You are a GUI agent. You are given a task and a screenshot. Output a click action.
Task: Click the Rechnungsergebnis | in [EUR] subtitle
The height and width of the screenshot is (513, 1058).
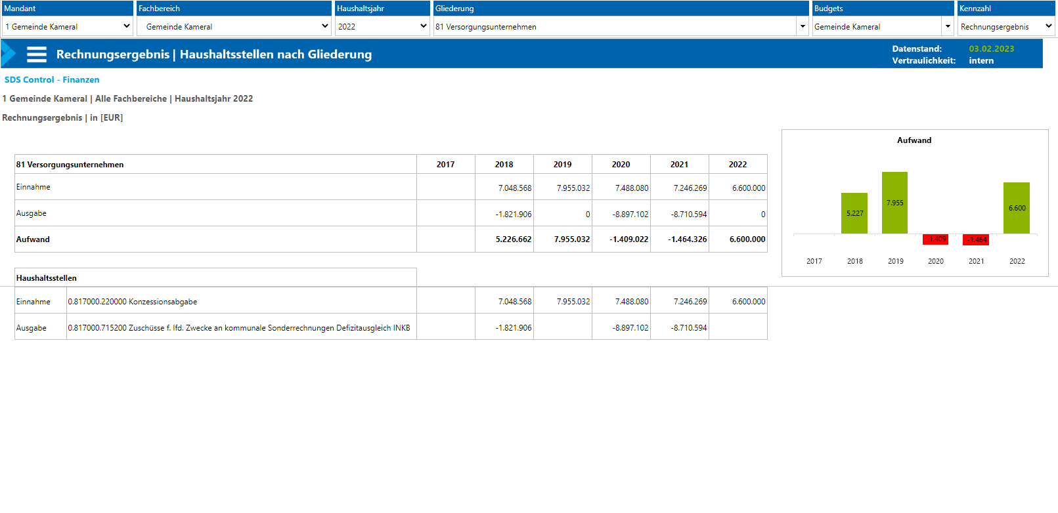(x=62, y=117)
